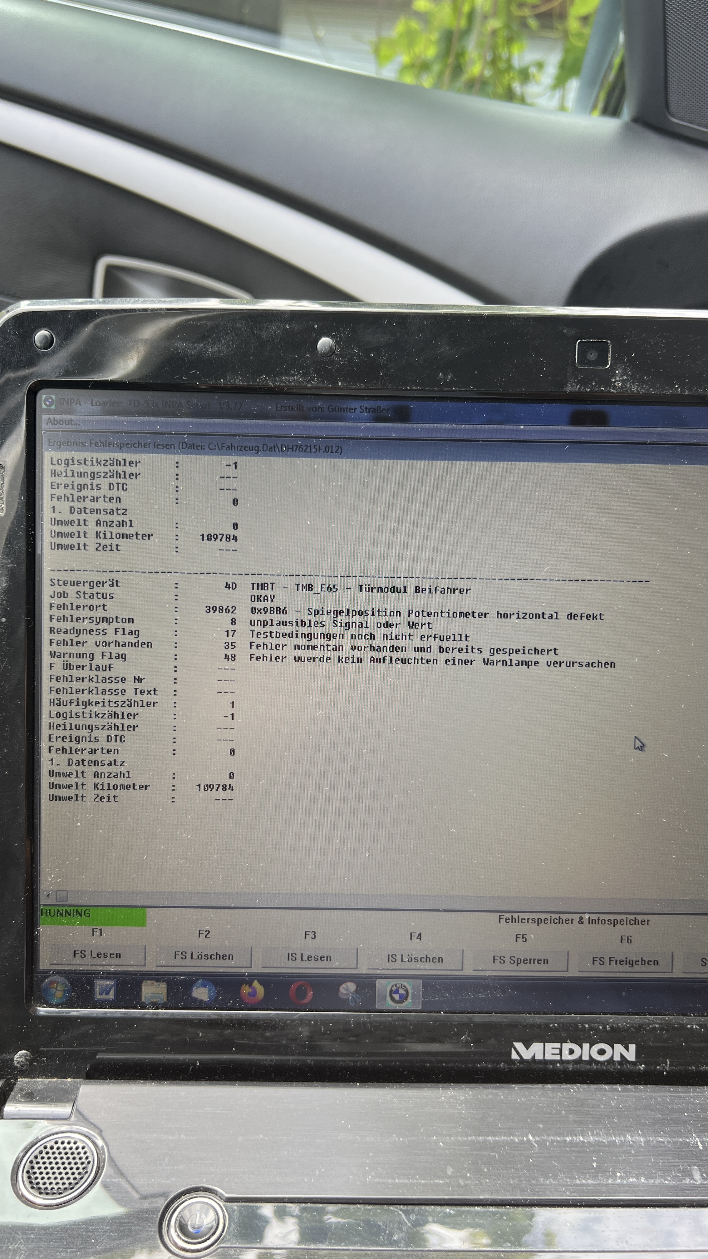The image size is (708, 1259).
Task: Open the Windows Start menu orb
Action: pos(56,990)
